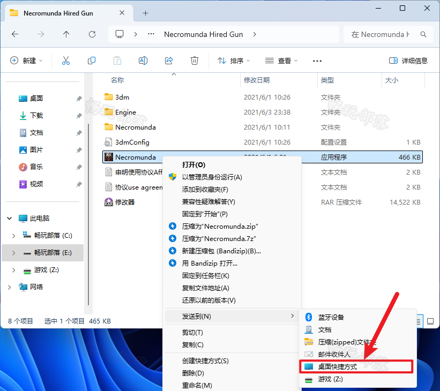Expand the 畅玩部落 (C:) drive node
440x391 pixels.
point(13,236)
